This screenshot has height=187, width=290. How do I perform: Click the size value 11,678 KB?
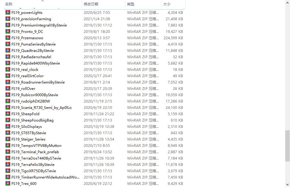pos(174,164)
